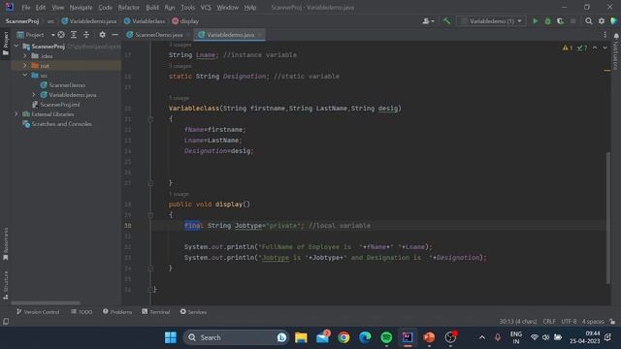The image size is (621, 349).
Task: Hide the Project tool window
Action: pyautogui.click(x=114, y=35)
